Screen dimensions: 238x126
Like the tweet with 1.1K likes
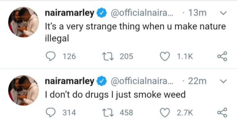pos(165,57)
